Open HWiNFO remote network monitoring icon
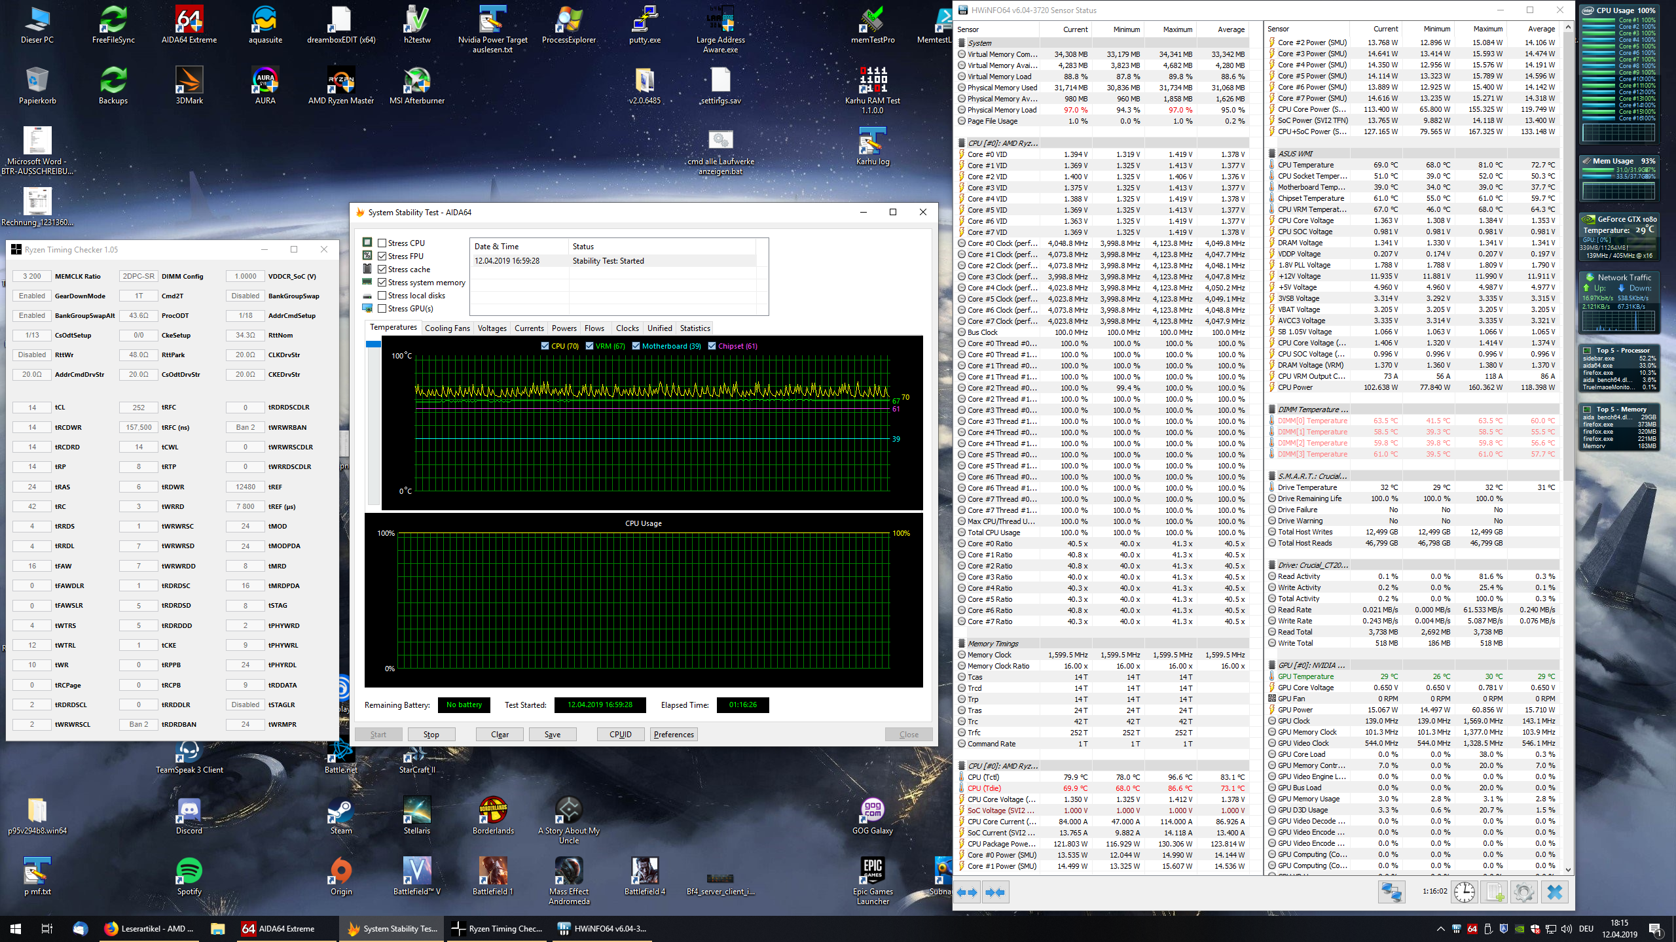Image resolution: width=1676 pixels, height=942 pixels. coord(1391,892)
